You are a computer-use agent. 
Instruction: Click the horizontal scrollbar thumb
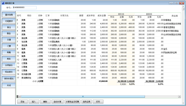pyautogui.click(x=83, y=97)
